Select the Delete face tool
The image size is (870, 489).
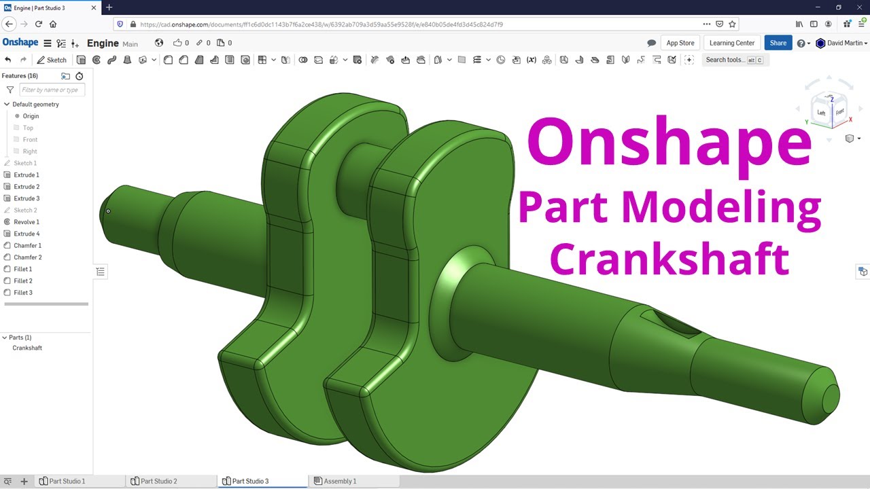tap(390, 60)
